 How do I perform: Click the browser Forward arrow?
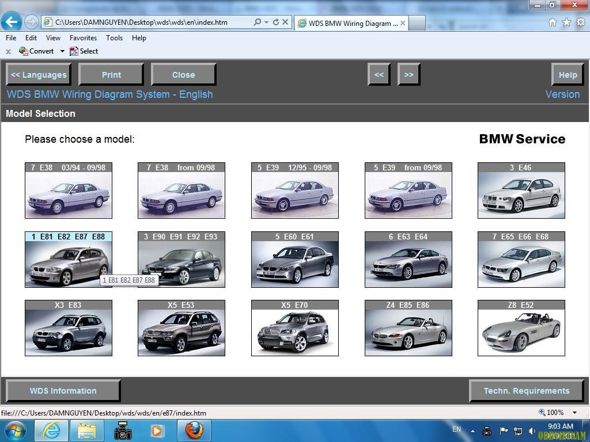32,22
